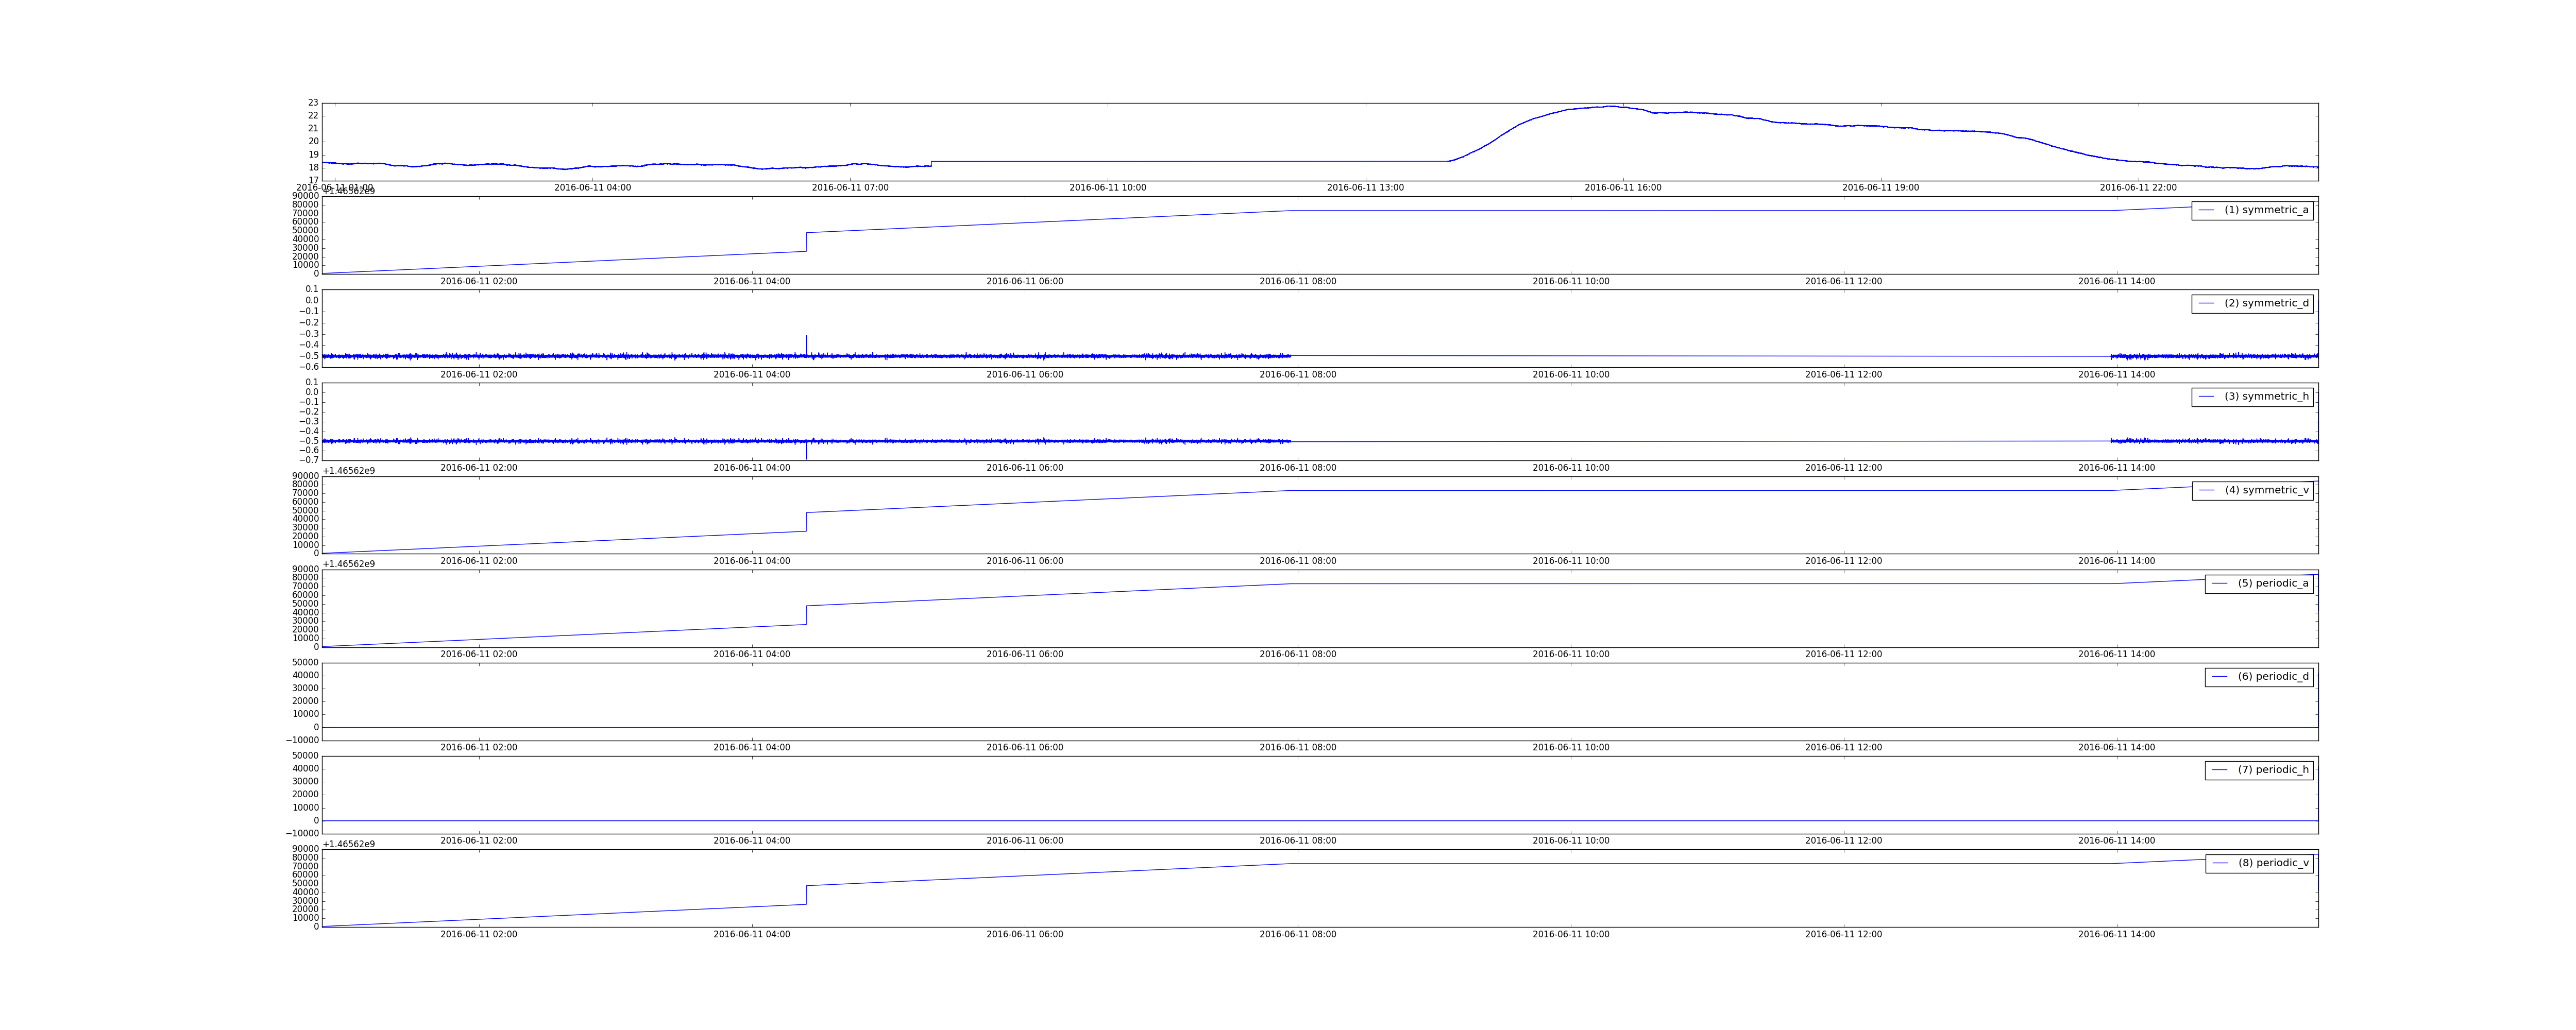Screen dimensions: 2576x1030
Task: Click the 40000 y-axis label of periodic_d plot
Action: [305, 676]
